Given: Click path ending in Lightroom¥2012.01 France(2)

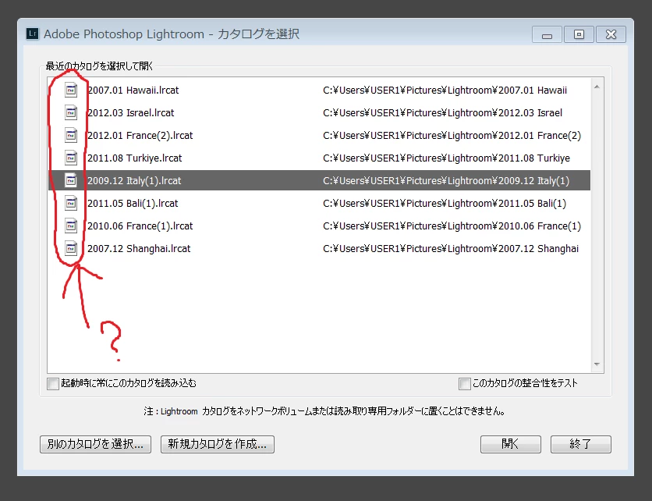Looking at the screenshot, I should pyautogui.click(x=452, y=136).
